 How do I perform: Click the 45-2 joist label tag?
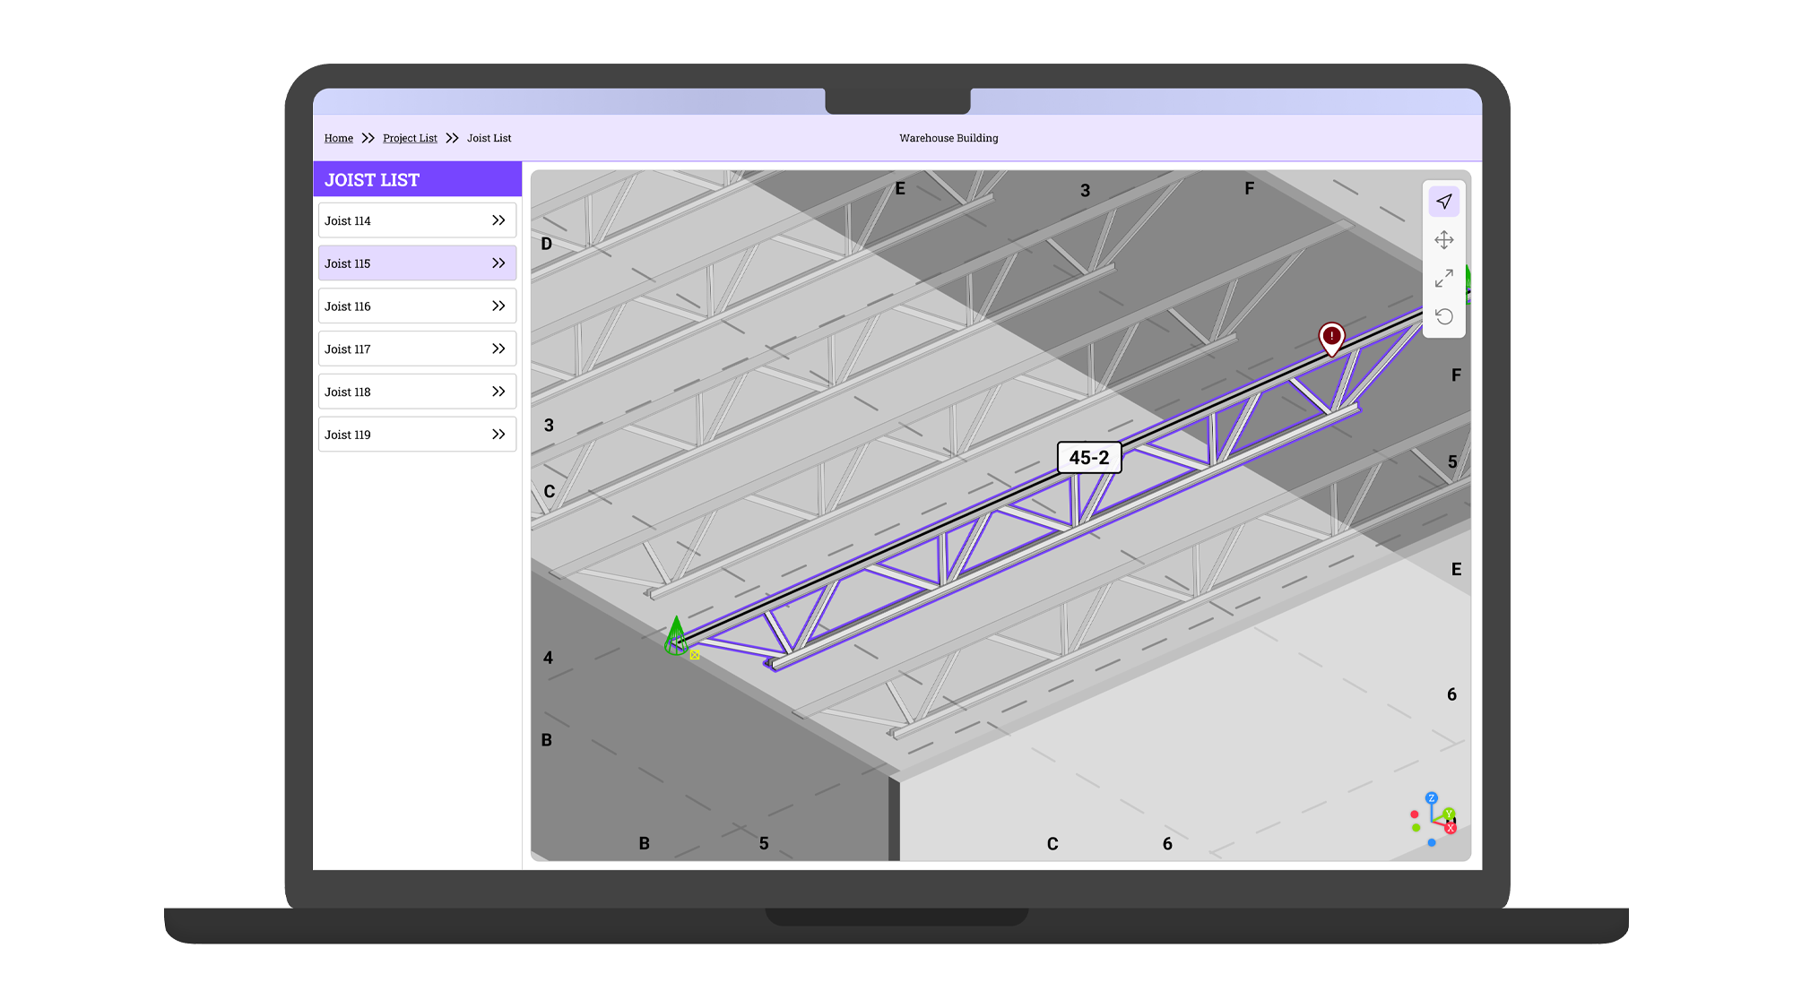1088,458
